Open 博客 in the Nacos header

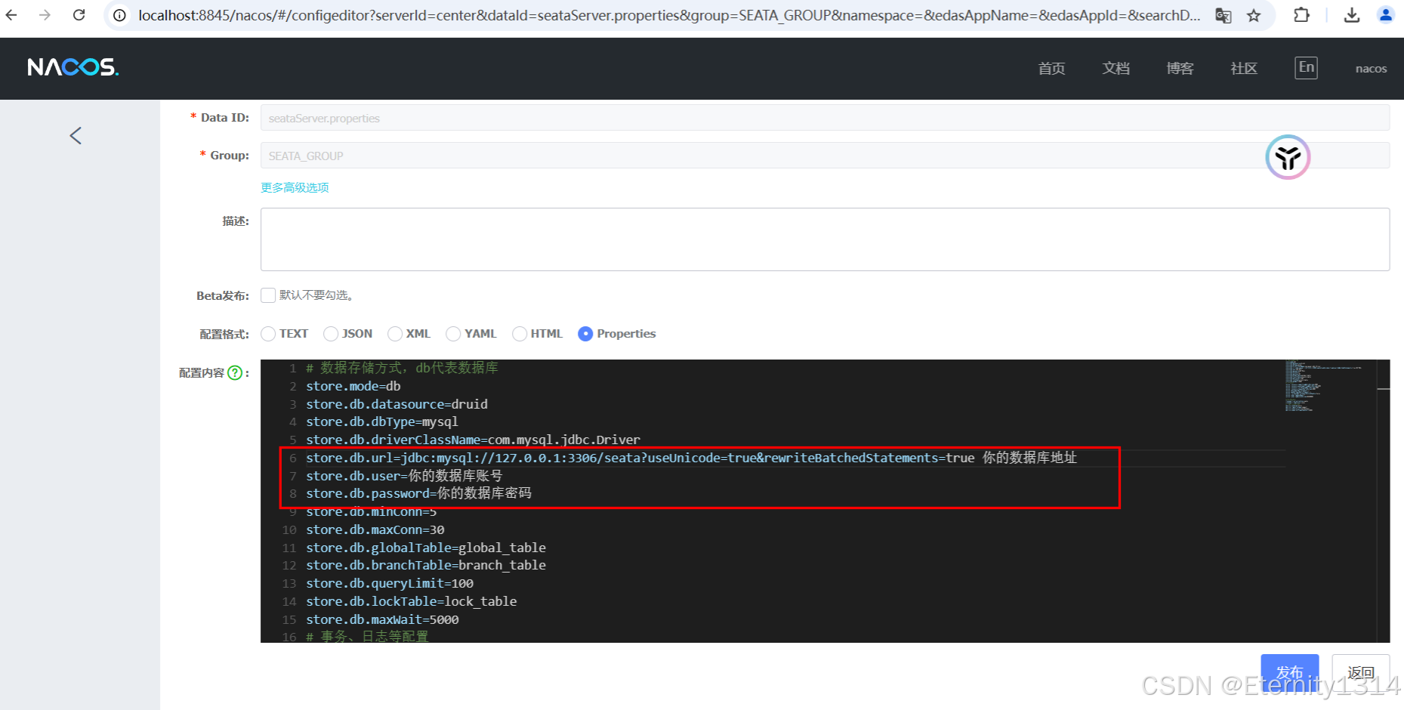point(1180,69)
